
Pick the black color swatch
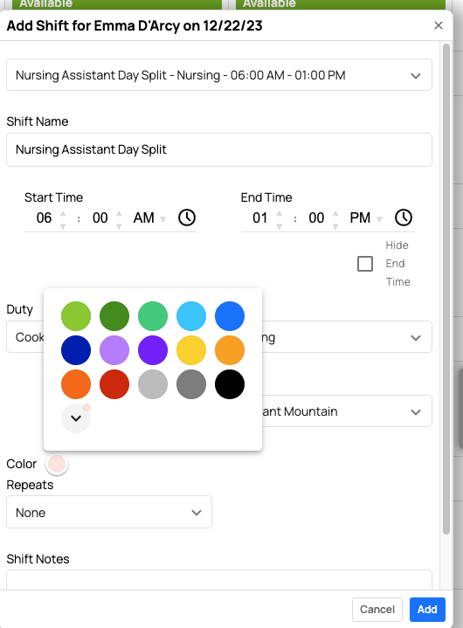pos(230,384)
